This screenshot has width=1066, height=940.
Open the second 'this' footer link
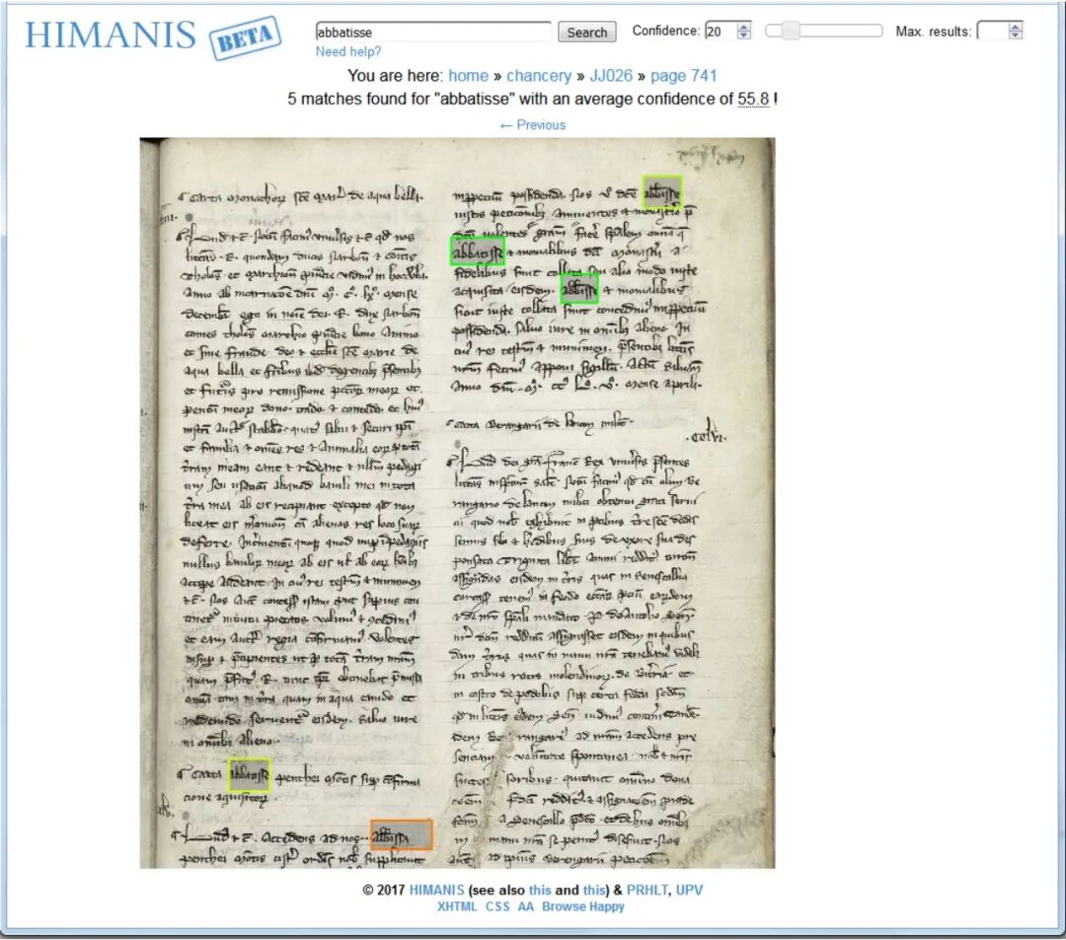tap(593, 890)
